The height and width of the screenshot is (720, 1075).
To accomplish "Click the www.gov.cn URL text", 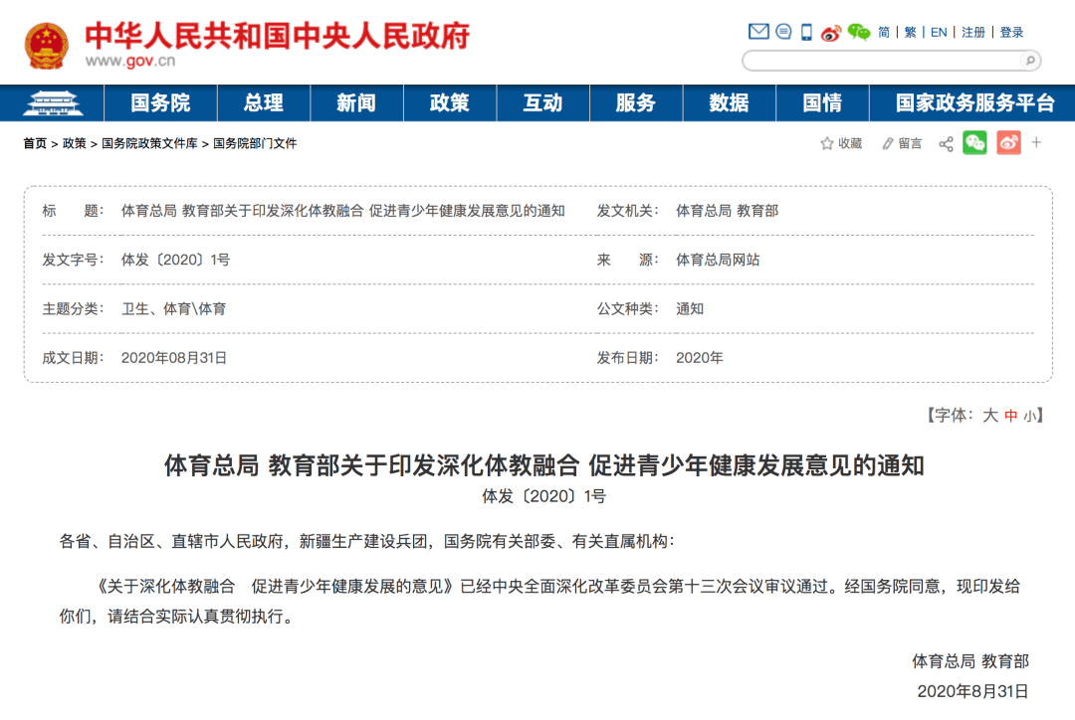I will (x=130, y=61).
